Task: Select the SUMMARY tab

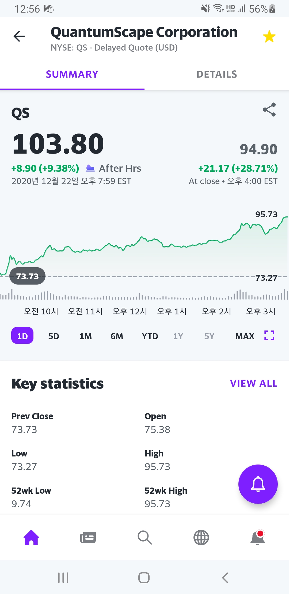Action: [72, 74]
